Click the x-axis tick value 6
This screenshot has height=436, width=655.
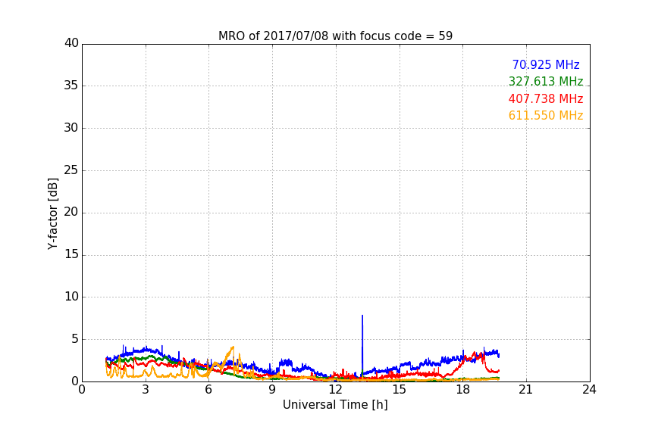pos(208,390)
